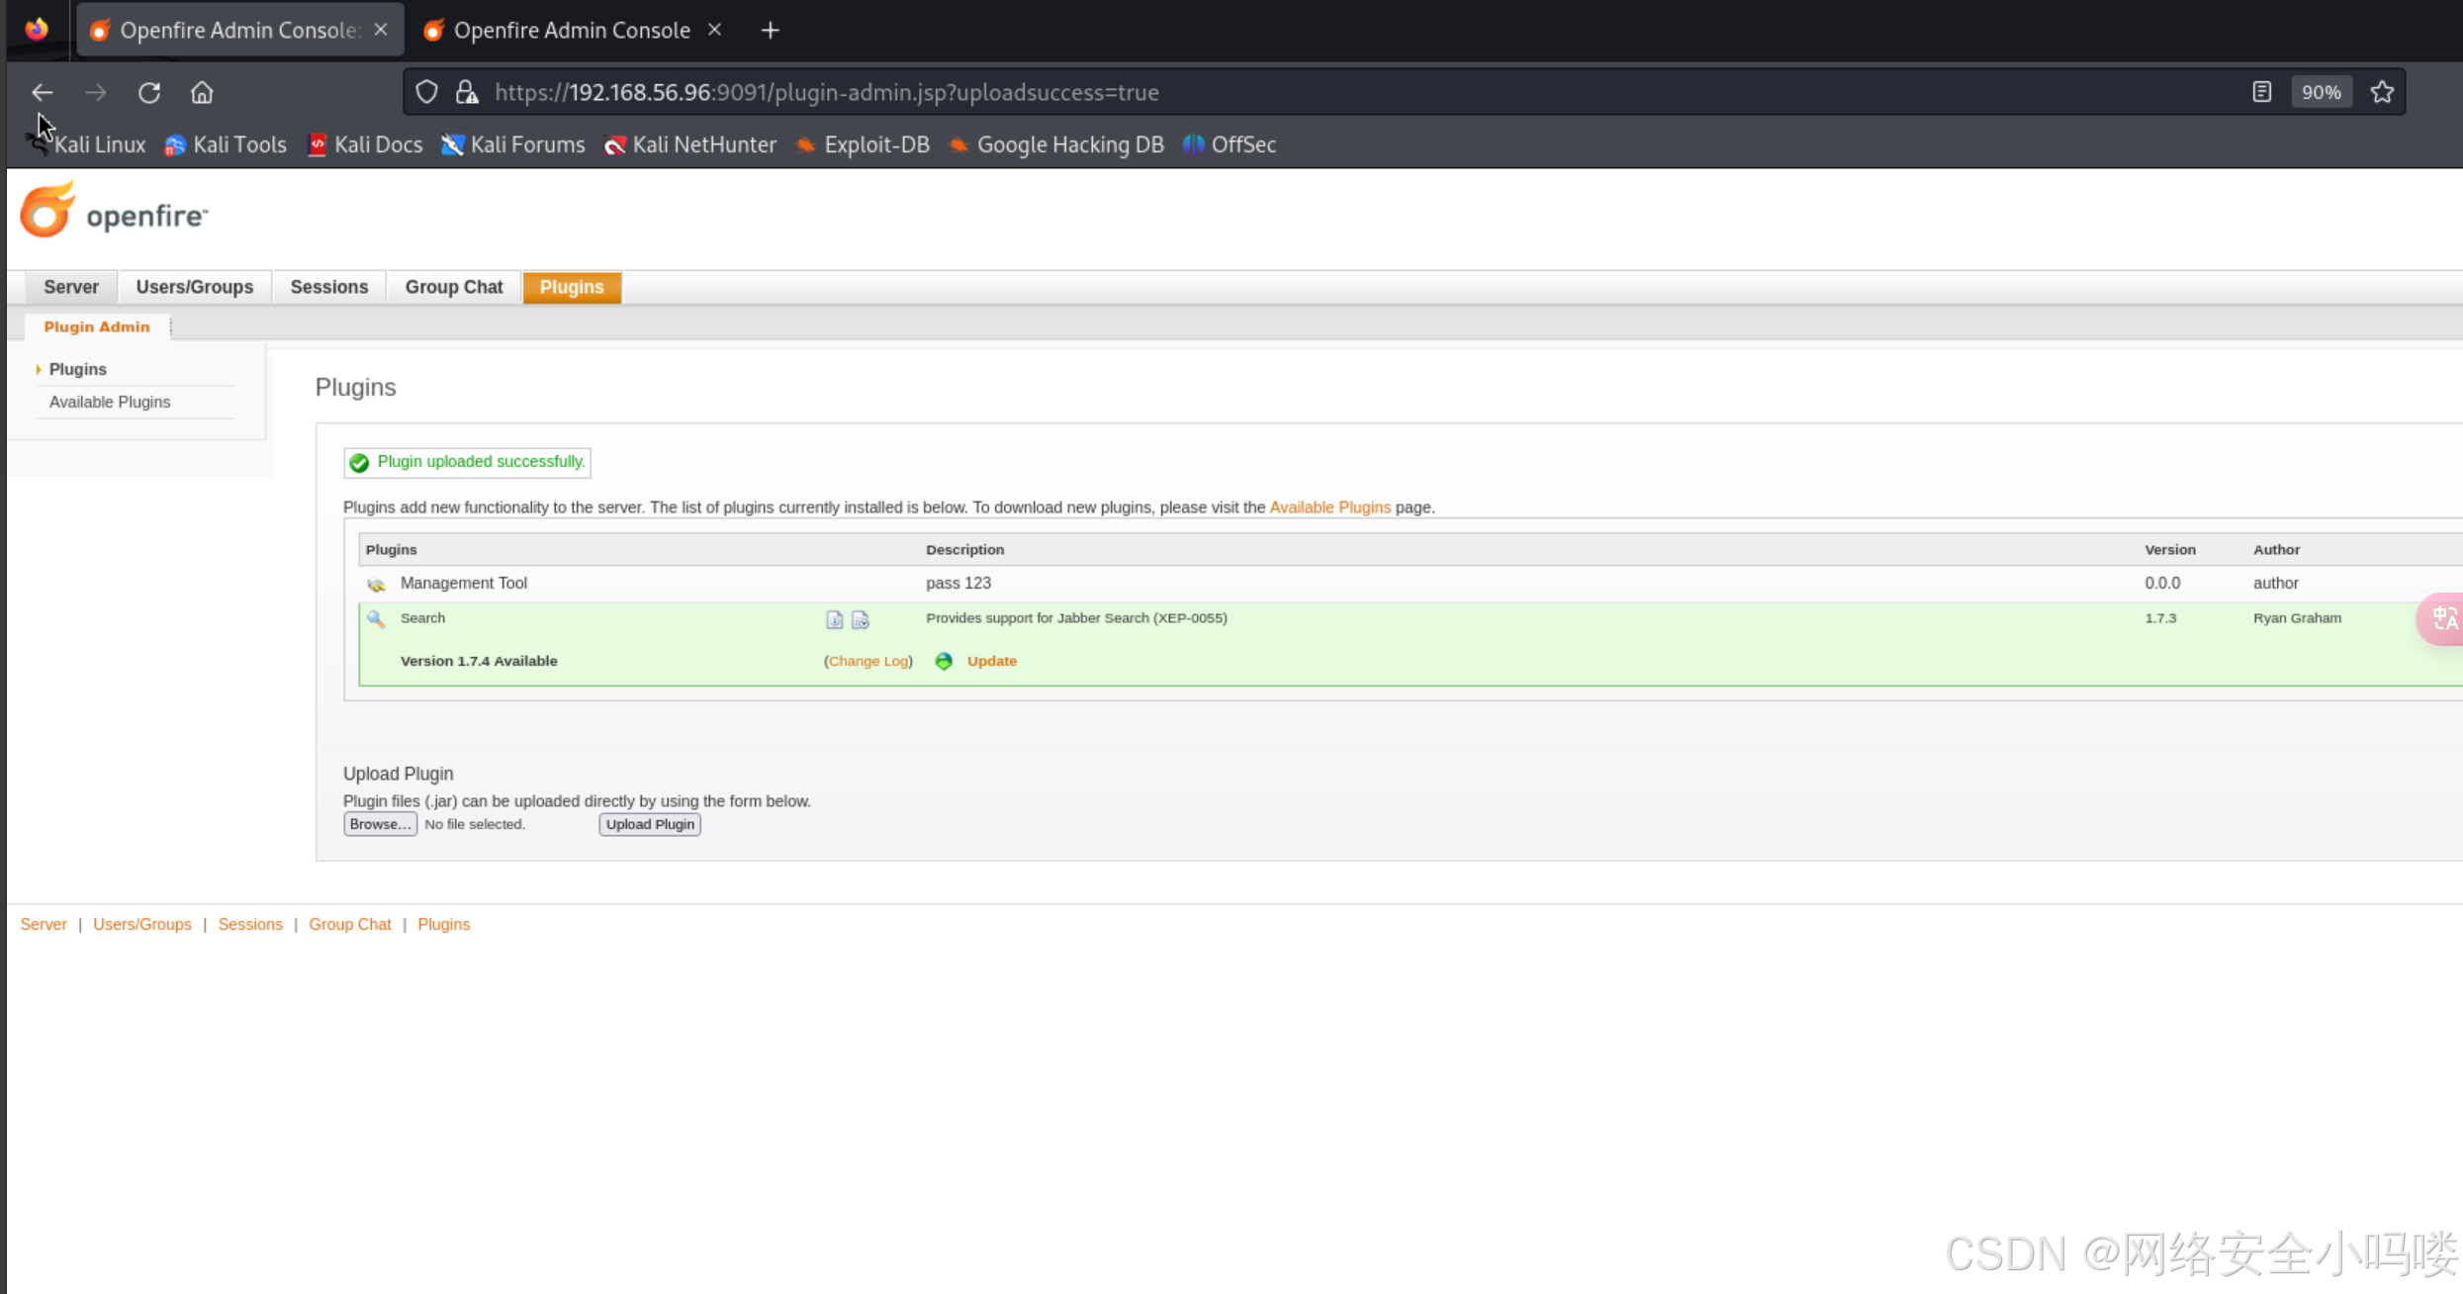This screenshot has height=1294, width=2463.
Task: Click the green Update plugin icon
Action: 944,661
